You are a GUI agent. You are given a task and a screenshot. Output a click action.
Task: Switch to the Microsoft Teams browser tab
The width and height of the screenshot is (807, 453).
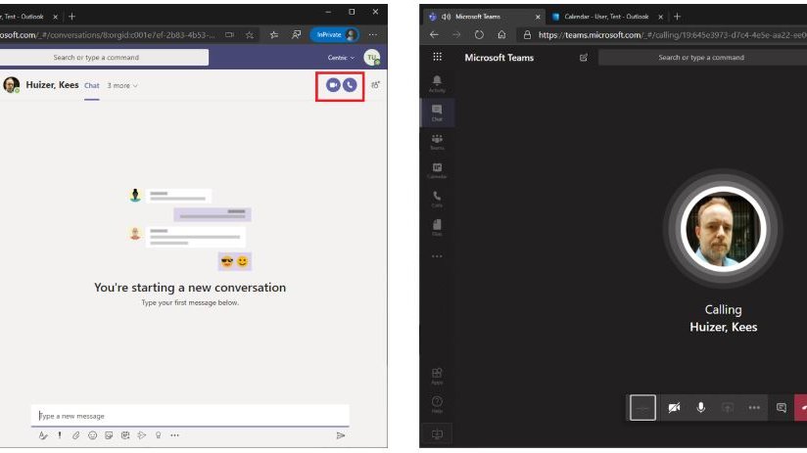click(484, 17)
